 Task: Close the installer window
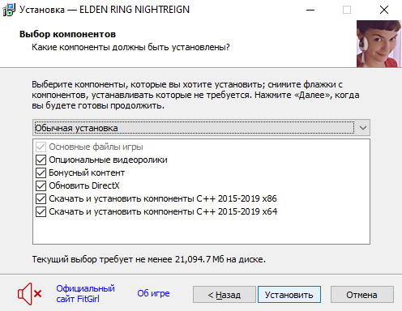(384, 10)
